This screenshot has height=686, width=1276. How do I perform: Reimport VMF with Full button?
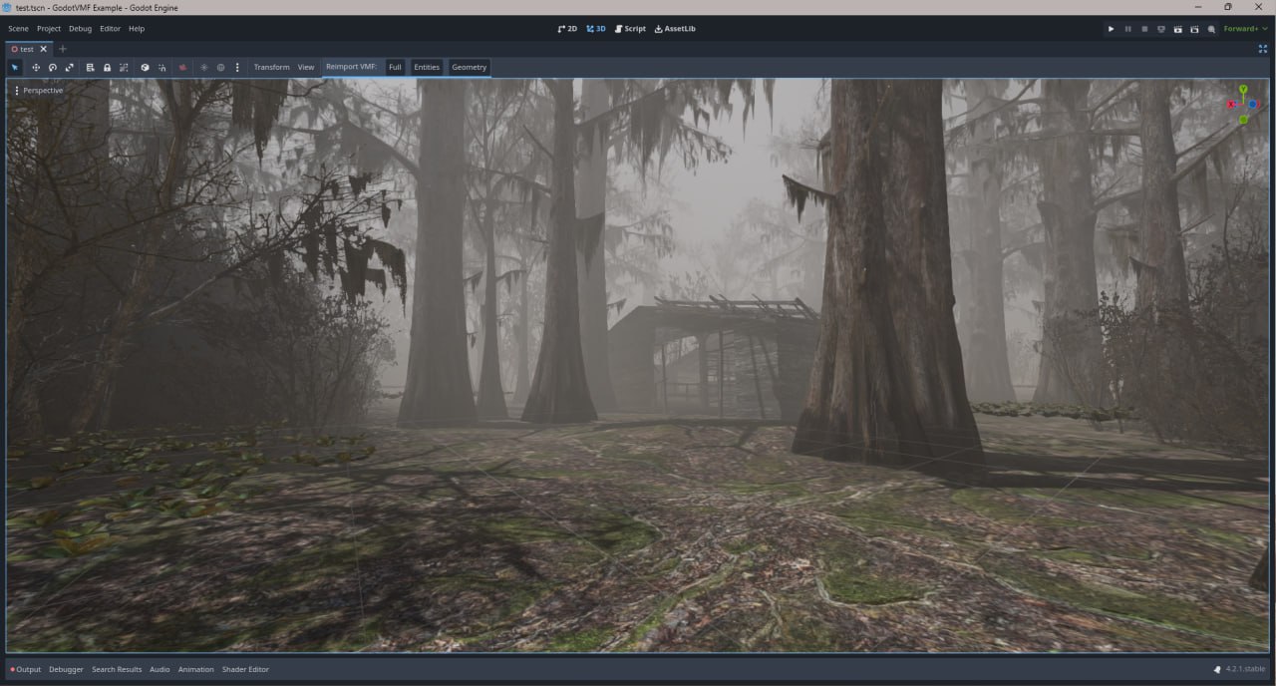395,67
